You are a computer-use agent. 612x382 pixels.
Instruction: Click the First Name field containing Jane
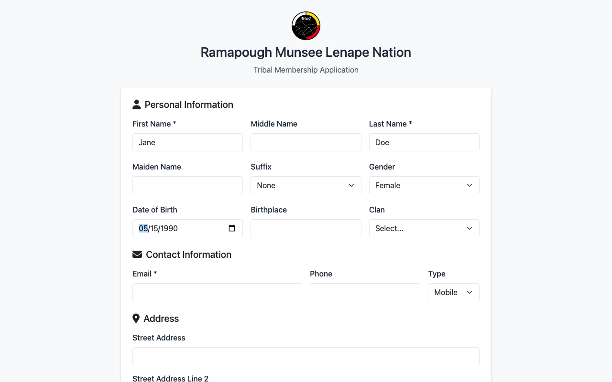[x=187, y=142]
